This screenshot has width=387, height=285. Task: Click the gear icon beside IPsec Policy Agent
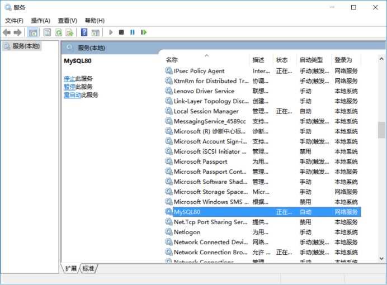pos(169,71)
